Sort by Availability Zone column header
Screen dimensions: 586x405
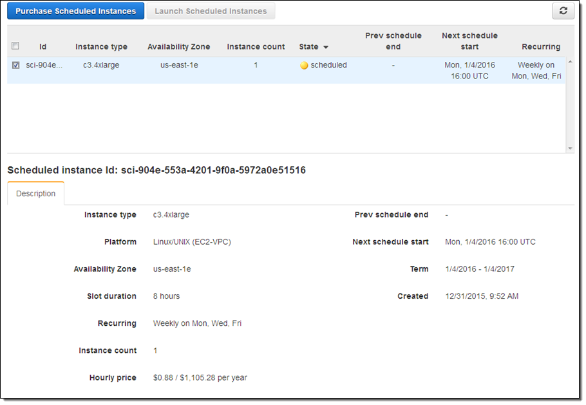click(x=178, y=47)
